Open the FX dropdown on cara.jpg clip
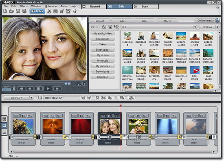Screen dimensions: 224x161 coord(116,116)
